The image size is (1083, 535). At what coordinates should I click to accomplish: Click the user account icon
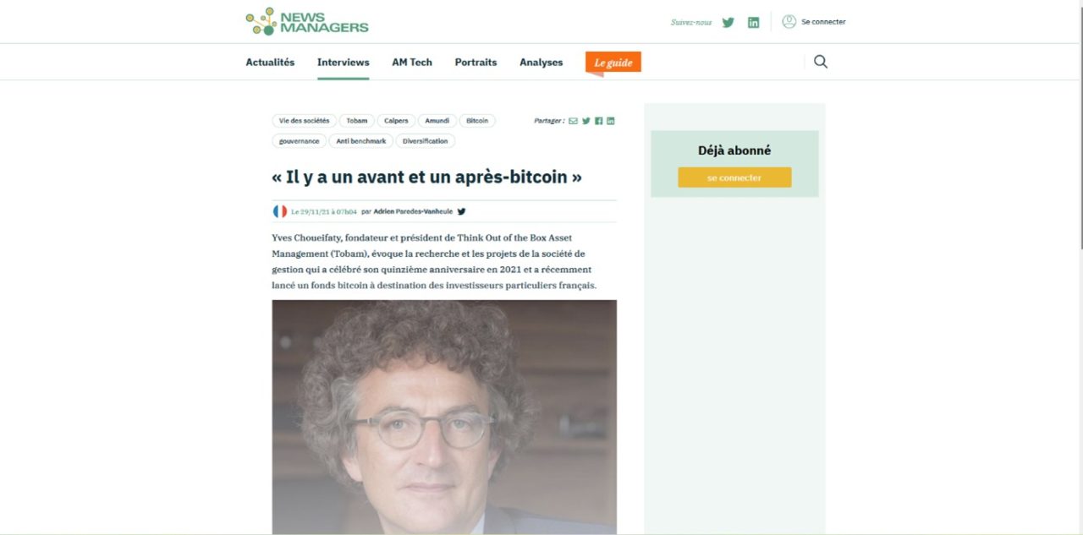[x=789, y=22]
